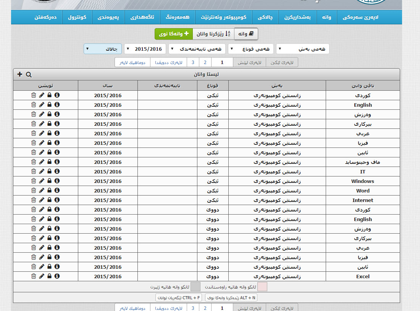This screenshot has height=311, width=420.
Task: Open the چالاك status dropdown
Action: tap(103, 49)
